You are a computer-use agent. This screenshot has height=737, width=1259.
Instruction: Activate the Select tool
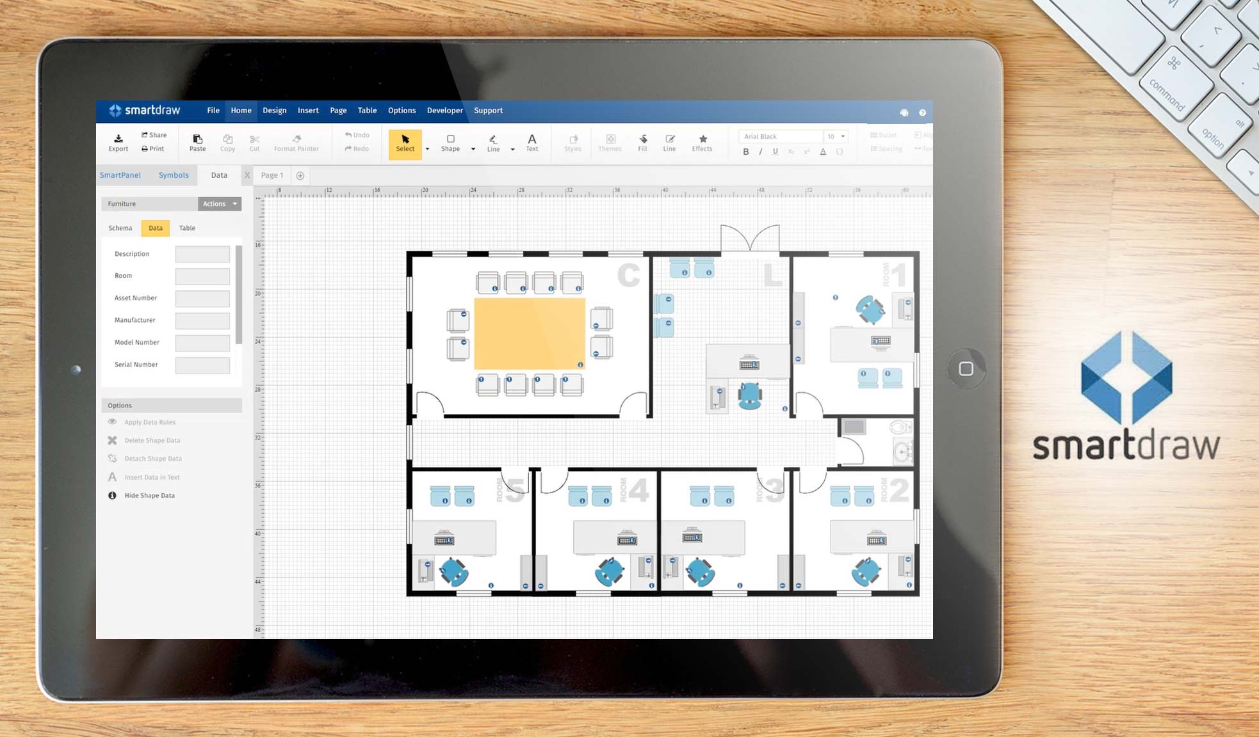(x=405, y=143)
